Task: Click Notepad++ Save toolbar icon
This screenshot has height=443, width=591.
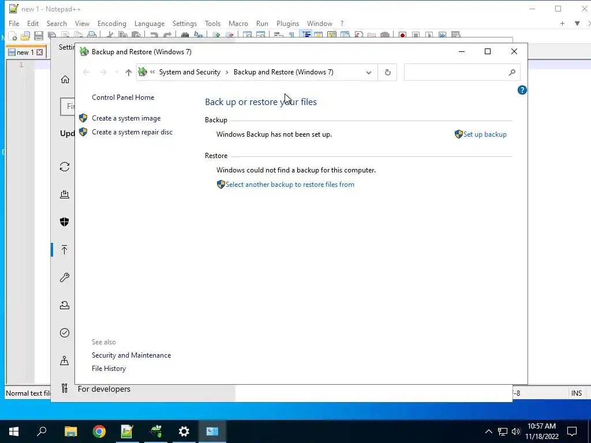Action: pos(39,36)
